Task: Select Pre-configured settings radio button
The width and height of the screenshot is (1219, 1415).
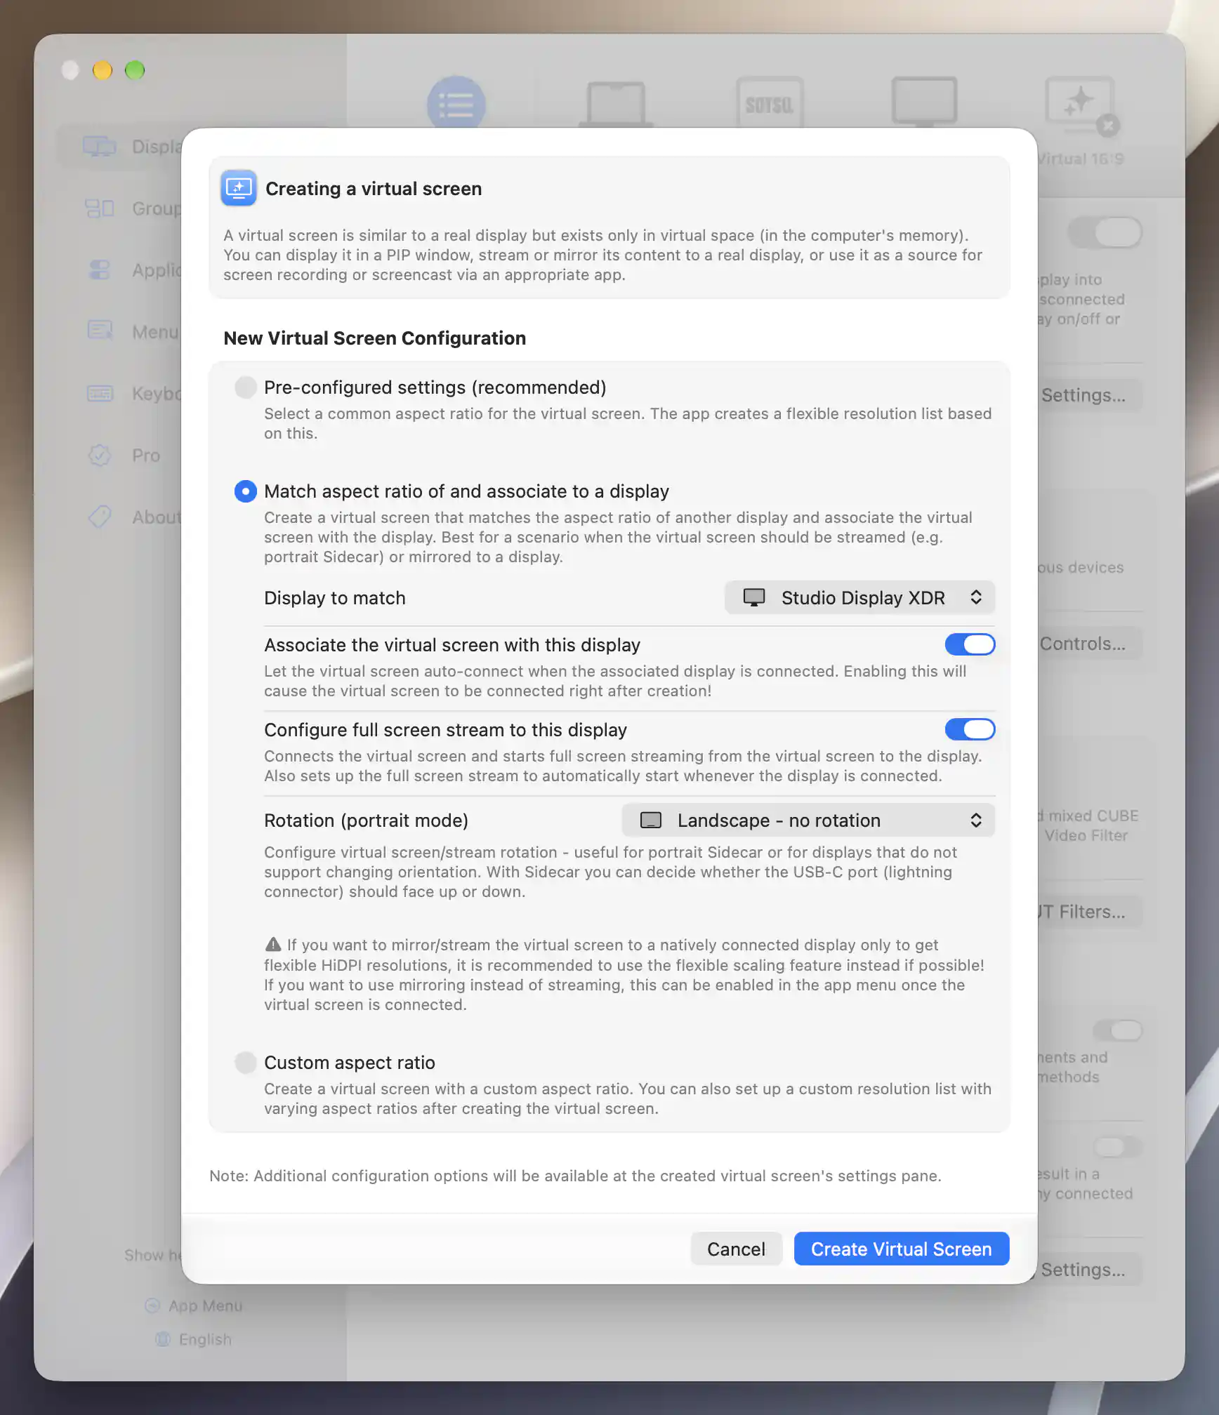Action: tap(245, 387)
